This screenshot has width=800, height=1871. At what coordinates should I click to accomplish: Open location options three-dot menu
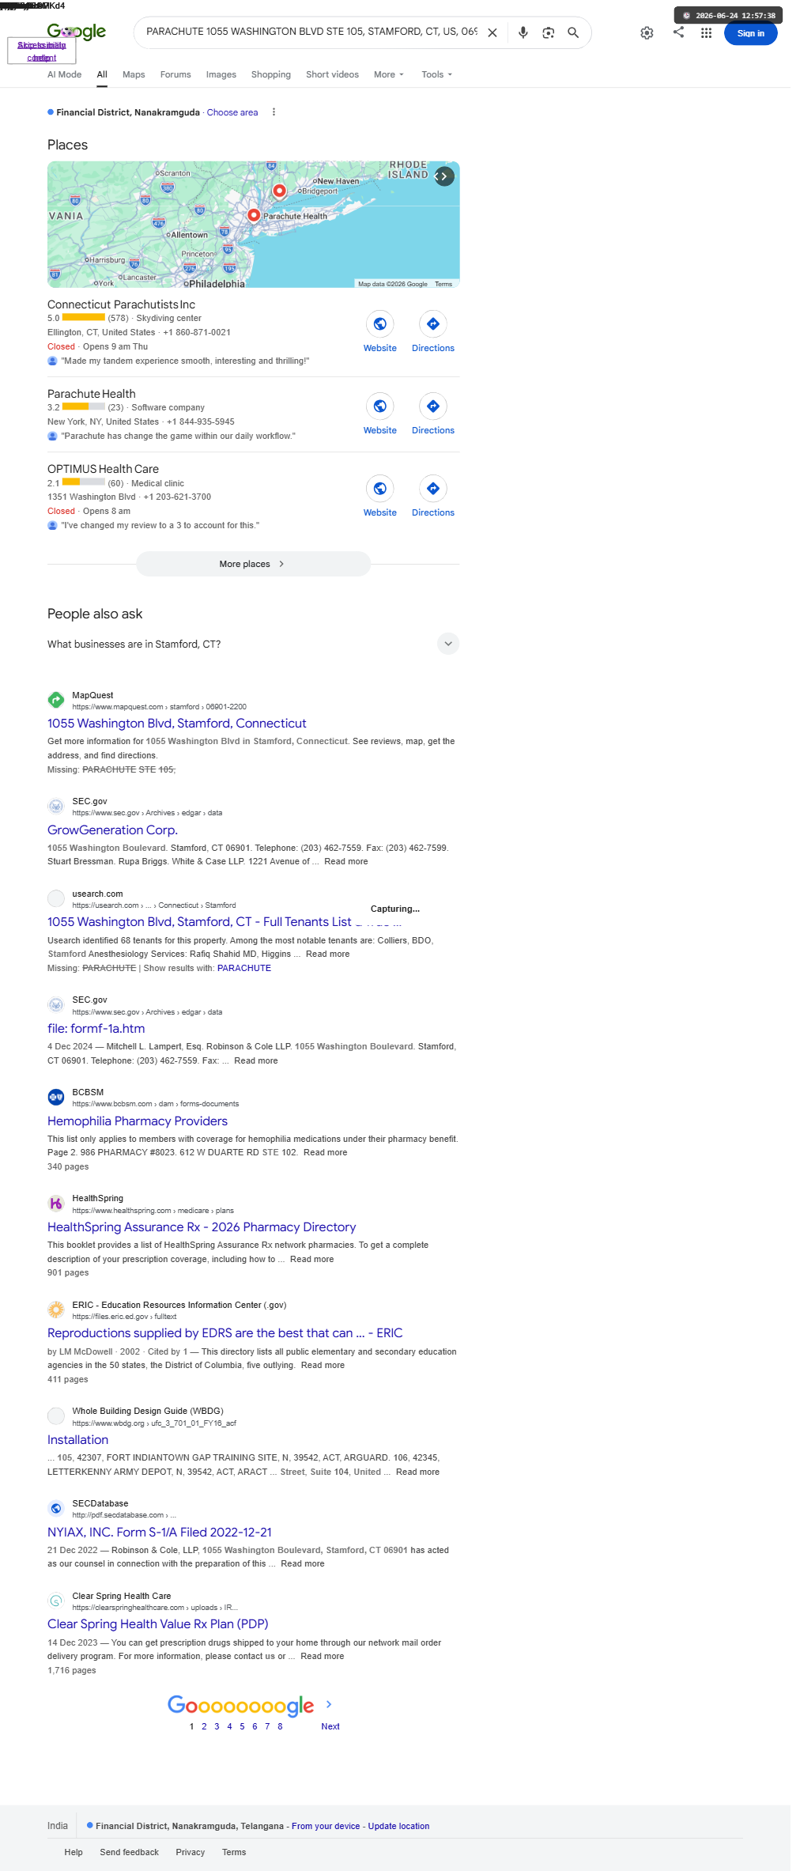pyautogui.click(x=274, y=112)
